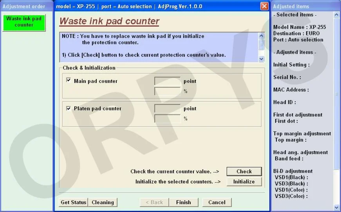Screen dimensions: 341x212
Task: Click the note box scrollbar thumb
Action: (x=262, y=45)
